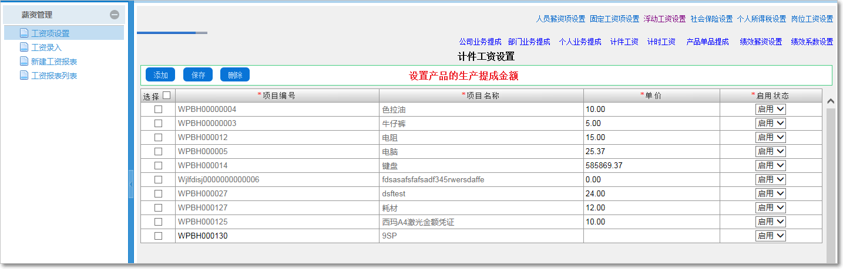Switch to 计时工资 tab
Viewport: 843px width, 269px height.
point(661,42)
